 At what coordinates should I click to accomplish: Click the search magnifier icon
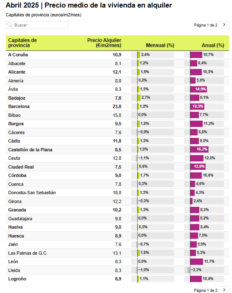10,25
